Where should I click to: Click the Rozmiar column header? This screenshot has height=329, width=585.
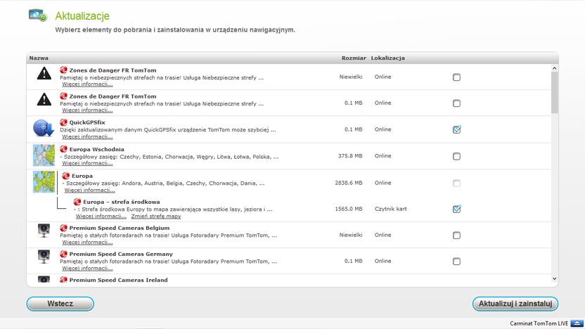click(x=354, y=58)
